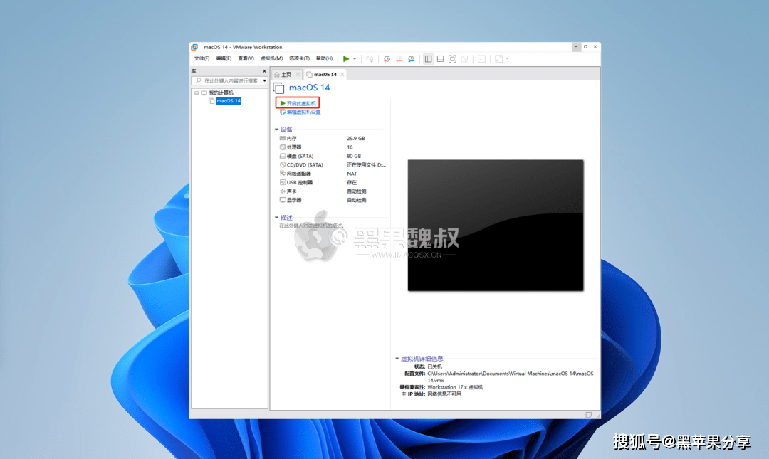The height and width of the screenshot is (459, 769).
Task: Open the 编辑(E) menu
Action: [x=224, y=58]
